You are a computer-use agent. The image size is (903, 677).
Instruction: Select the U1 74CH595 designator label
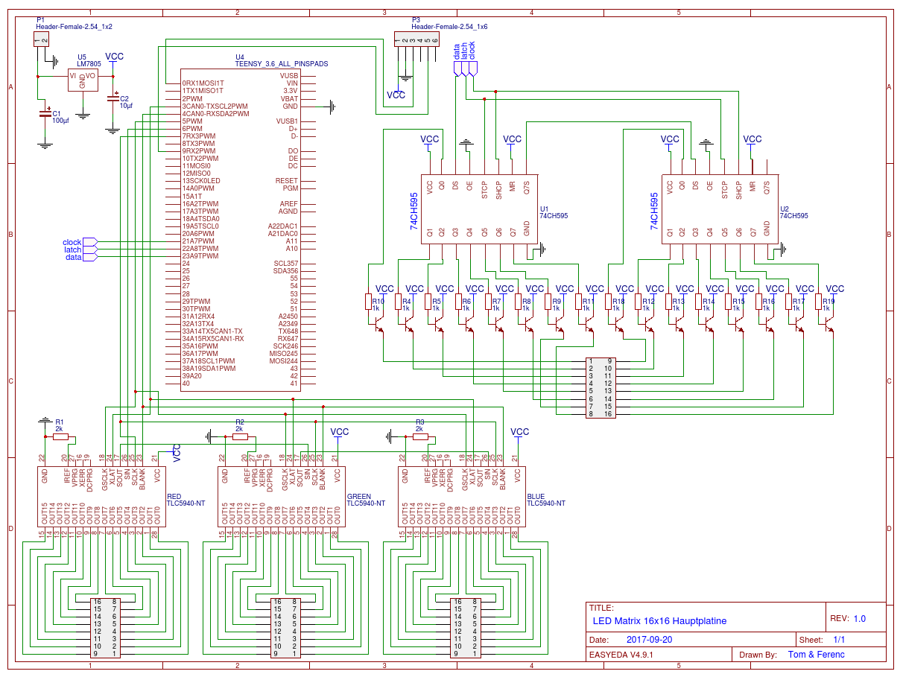pos(554,212)
